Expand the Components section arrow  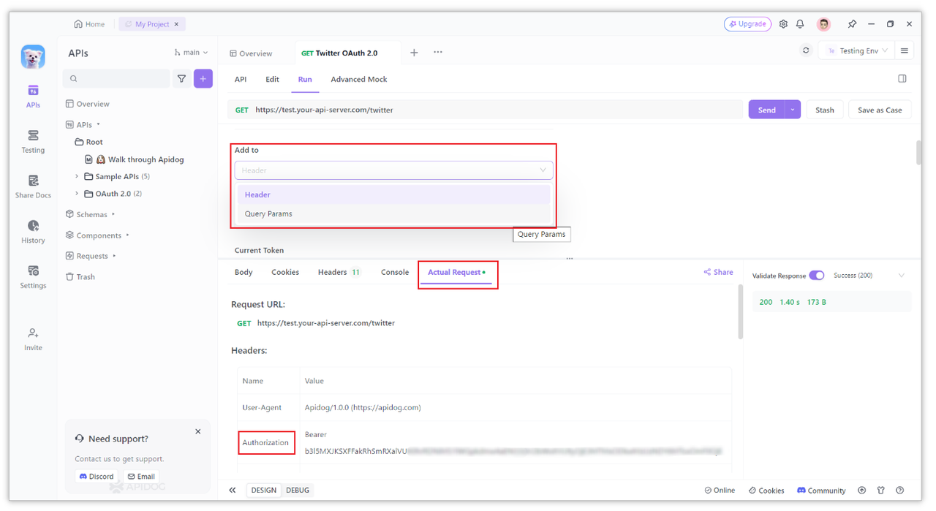point(127,235)
